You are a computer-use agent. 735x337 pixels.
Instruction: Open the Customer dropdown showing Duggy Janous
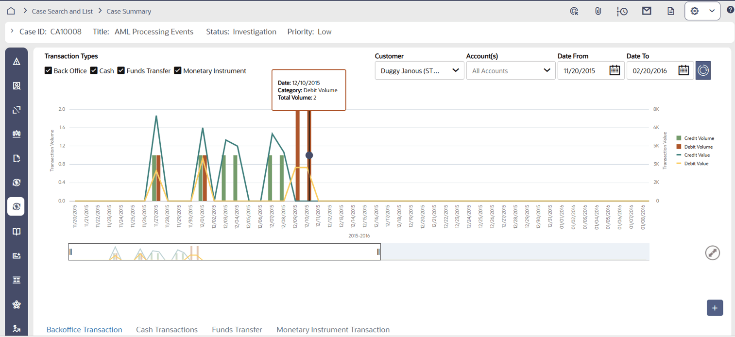[x=419, y=70]
